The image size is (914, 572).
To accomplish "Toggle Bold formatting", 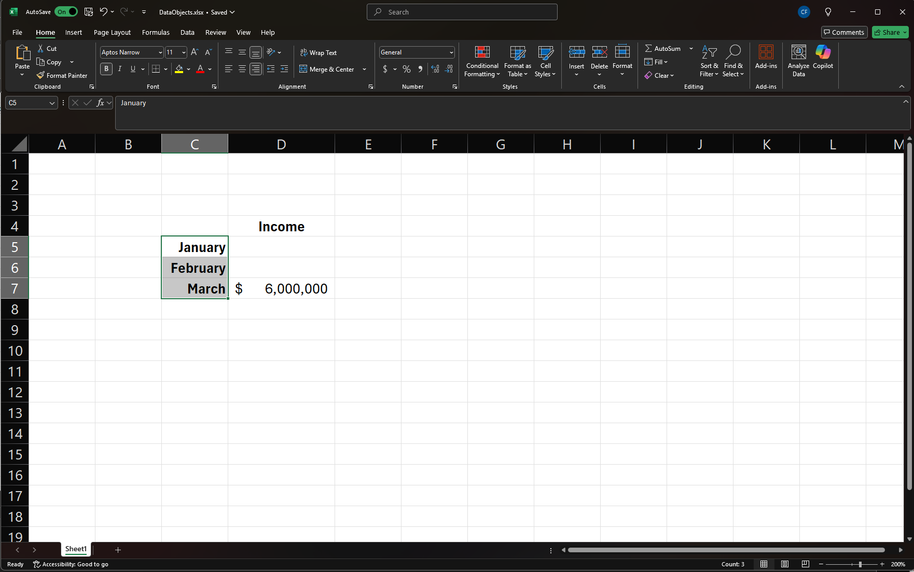I will (106, 69).
